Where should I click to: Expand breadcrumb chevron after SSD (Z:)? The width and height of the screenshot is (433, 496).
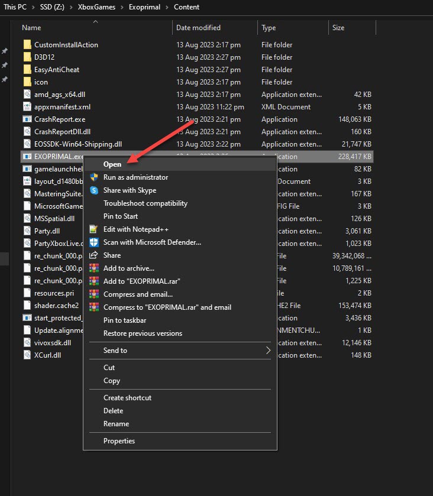71,7
